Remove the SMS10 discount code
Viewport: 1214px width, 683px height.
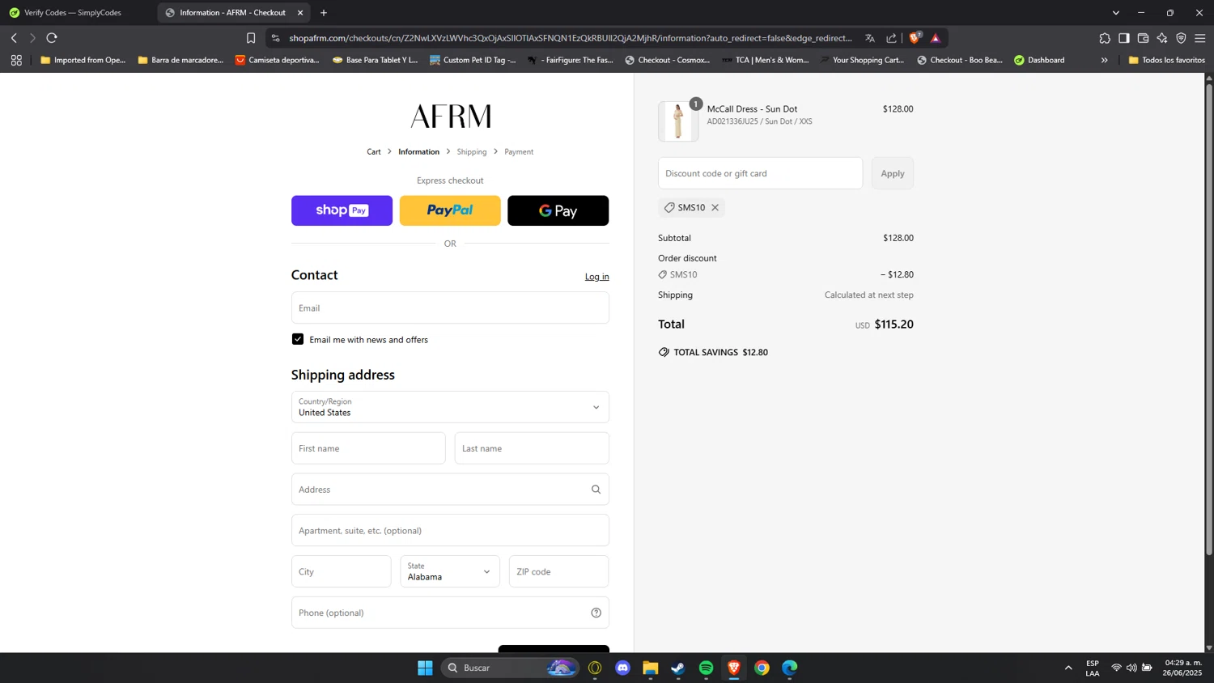(715, 208)
